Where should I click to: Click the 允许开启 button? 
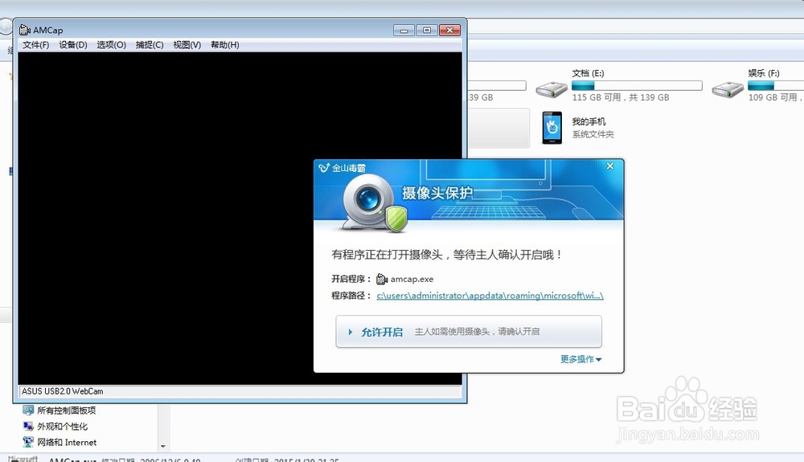[469, 332]
